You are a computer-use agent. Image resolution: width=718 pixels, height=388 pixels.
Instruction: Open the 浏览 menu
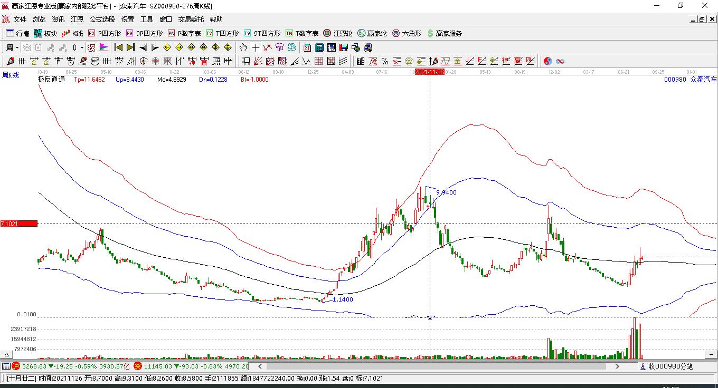[x=39, y=20]
